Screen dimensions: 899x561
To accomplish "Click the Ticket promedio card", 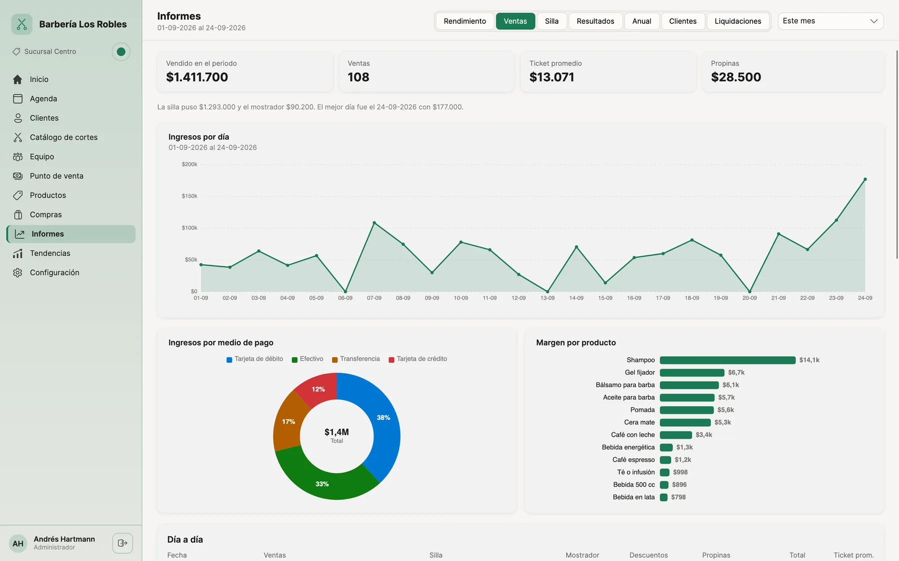I will coord(608,71).
